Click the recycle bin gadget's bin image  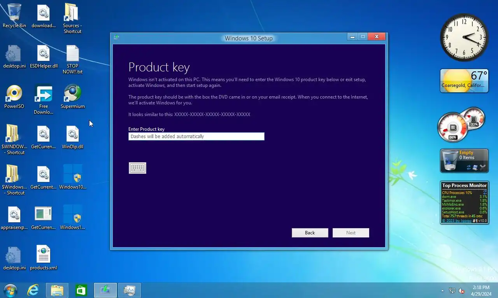point(451,160)
